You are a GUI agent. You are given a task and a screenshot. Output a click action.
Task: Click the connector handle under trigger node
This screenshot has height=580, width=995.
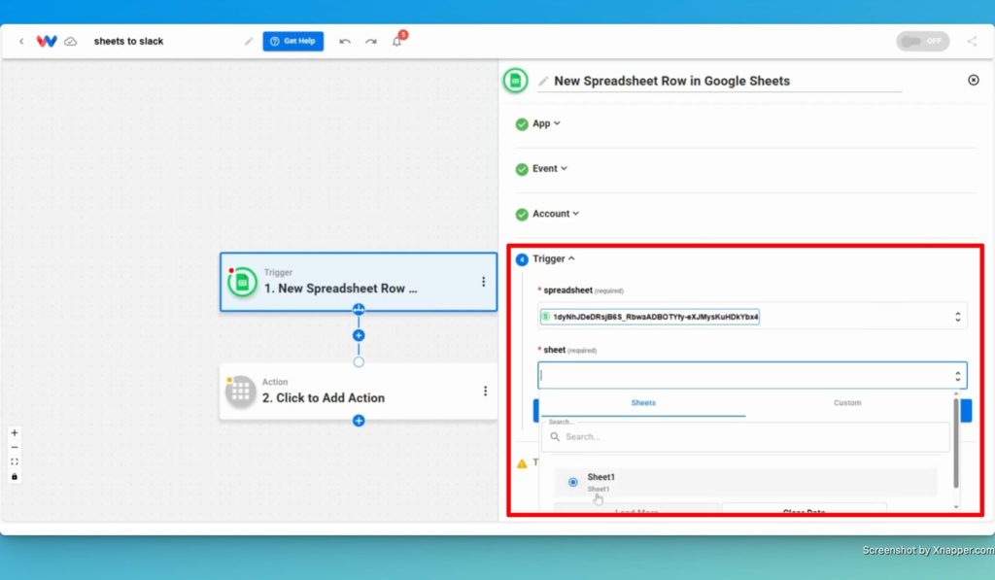(x=359, y=310)
